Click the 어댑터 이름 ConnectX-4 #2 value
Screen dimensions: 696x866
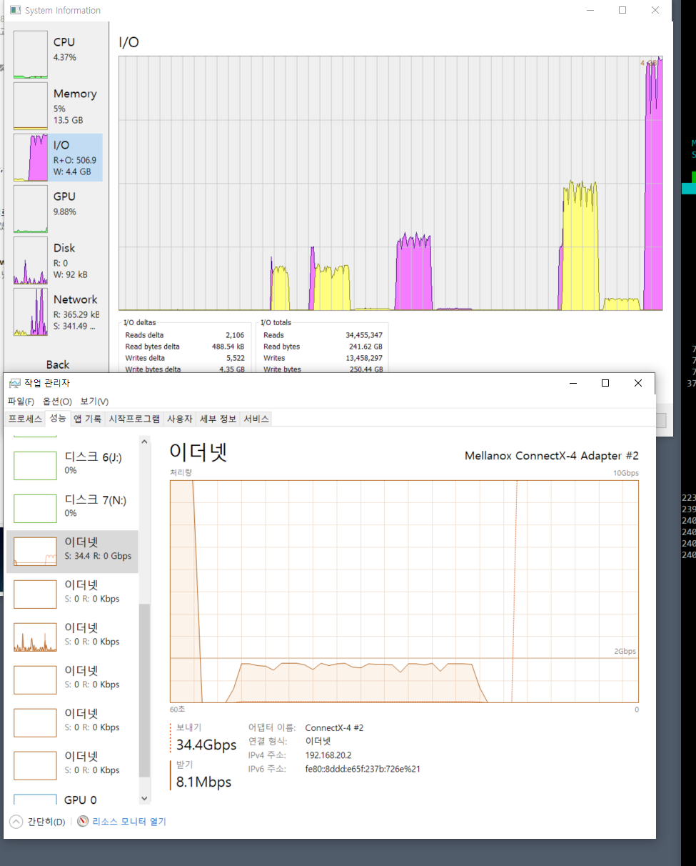[334, 728]
